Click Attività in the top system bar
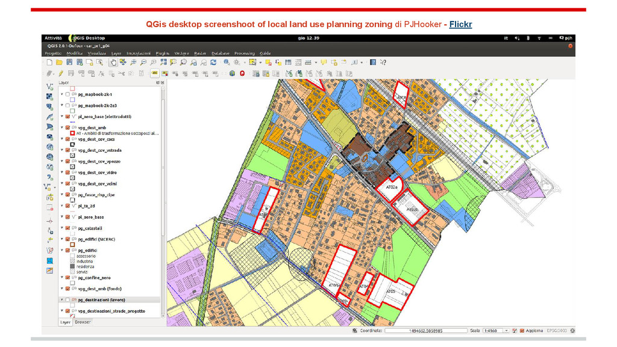This screenshot has width=617, height=347. (53, 38)
